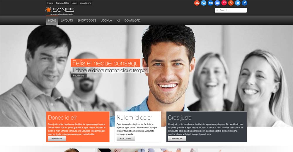Open the Facebook social icon
The width and height of the screenshot is (293, 152).
pos(245,3)
